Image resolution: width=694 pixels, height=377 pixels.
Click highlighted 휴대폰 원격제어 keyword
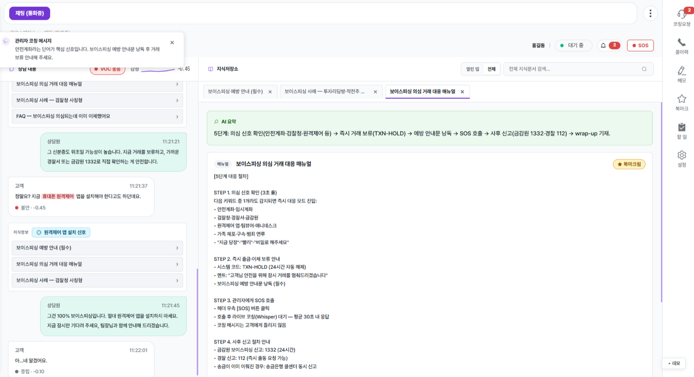point(58,196)
